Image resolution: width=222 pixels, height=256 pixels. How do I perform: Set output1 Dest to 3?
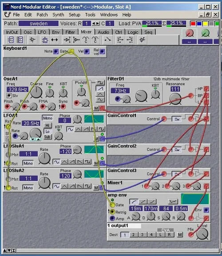pyautogui.click(x=142, y=235)
